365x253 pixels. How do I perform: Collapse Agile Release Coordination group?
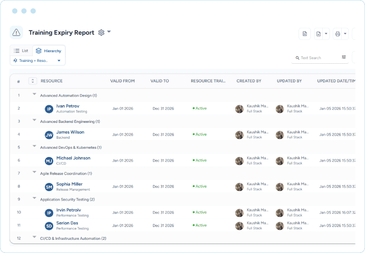point(35,172)
